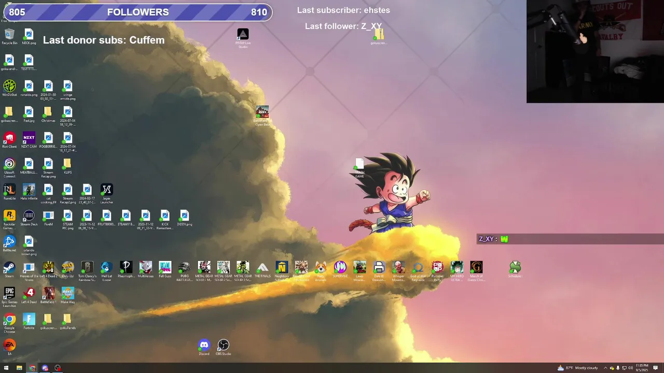Screen dimensions: 664x373
Task: Open the WinDirStat desktop shortcut
Action: [x=9, y=88]
